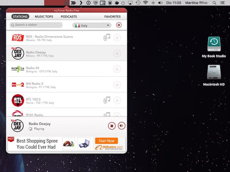Image resolution: width=230 pixels, height=172 pixels.
Task: Click the myTuner Radio menu bar icon
Action: [x=66, y=3]
